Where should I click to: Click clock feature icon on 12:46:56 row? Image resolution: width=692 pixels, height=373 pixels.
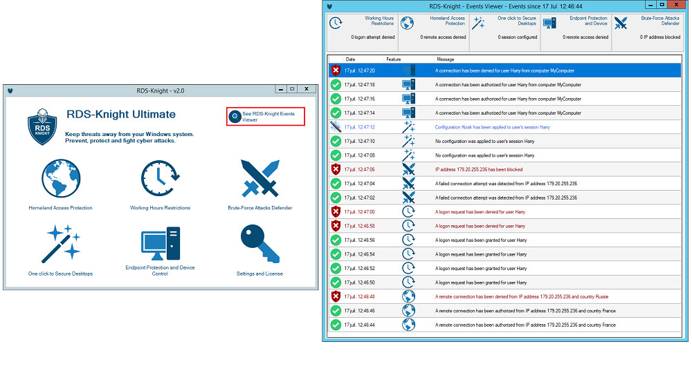point(409,240)
